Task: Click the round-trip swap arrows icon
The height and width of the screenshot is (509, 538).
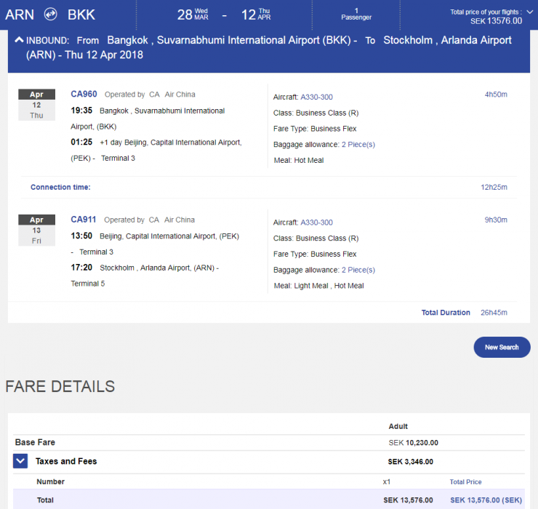Action: click(x=50, y=15)
